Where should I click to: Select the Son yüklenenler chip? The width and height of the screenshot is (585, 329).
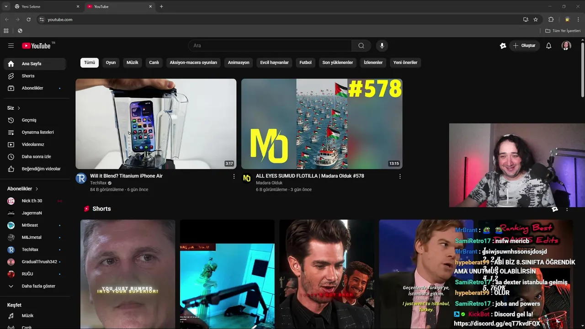pos(338,63)
